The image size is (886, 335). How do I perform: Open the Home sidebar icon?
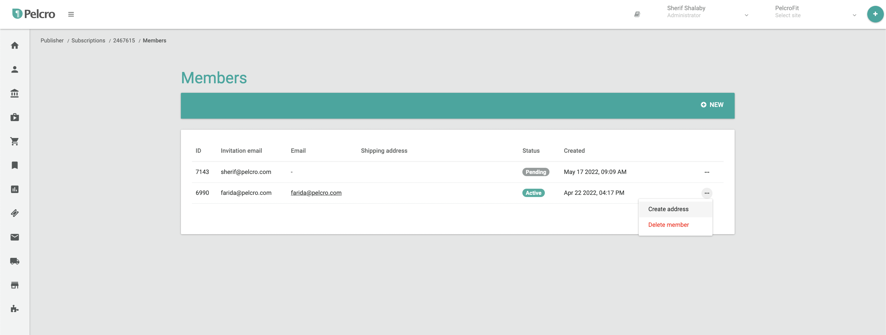point(14,45)
